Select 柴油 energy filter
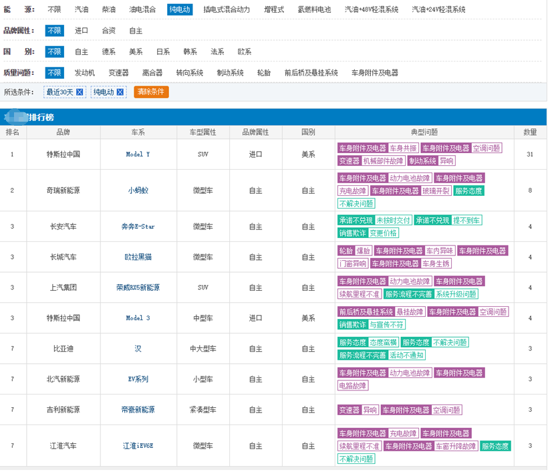548x472 pixels. point(109,9)
